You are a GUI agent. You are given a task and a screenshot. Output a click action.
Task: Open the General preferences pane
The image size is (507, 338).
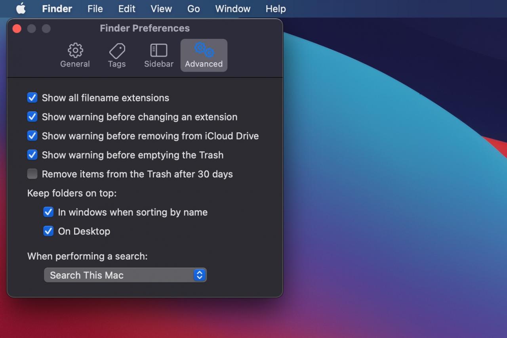75,55
